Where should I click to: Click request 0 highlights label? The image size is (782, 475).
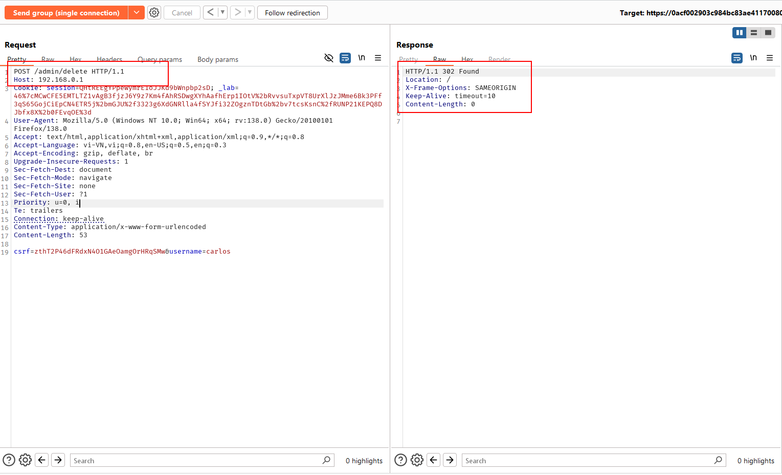click(x=364, y=461)
